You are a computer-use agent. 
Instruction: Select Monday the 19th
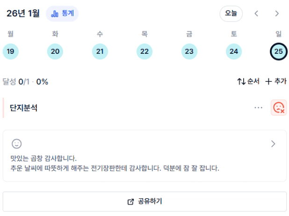(x=11, y=51)
